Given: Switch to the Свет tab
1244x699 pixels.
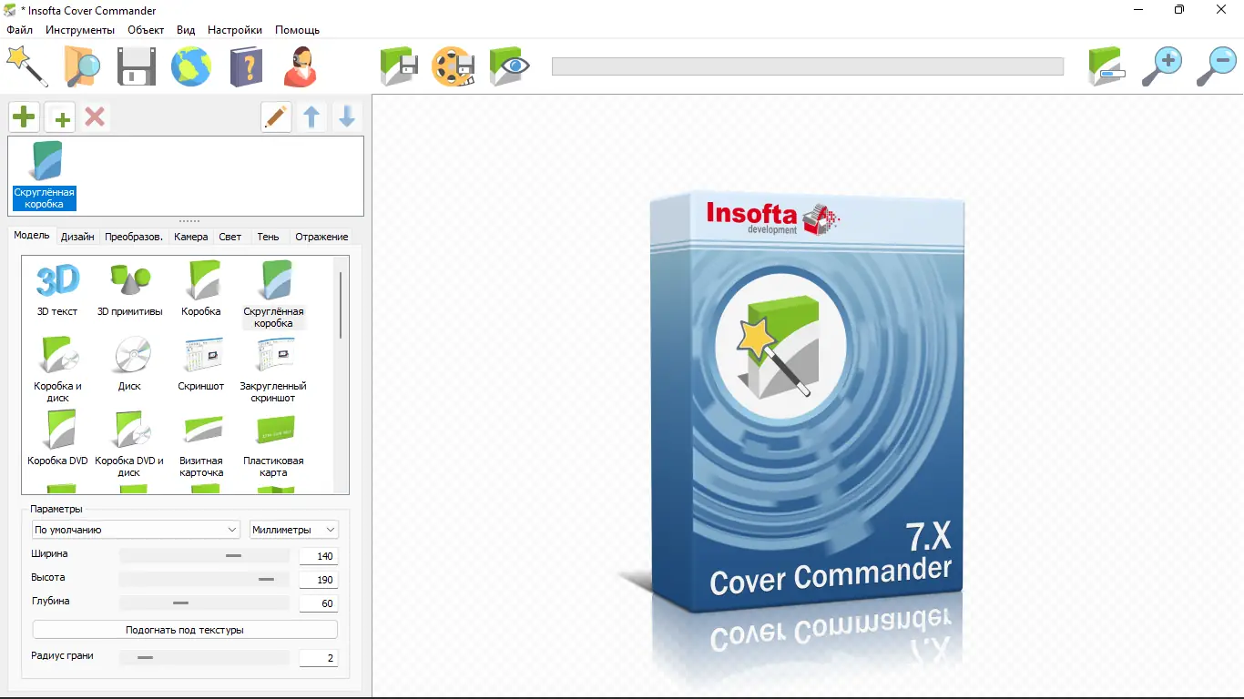Looking at the screenshot, I should tap(230, 237).
